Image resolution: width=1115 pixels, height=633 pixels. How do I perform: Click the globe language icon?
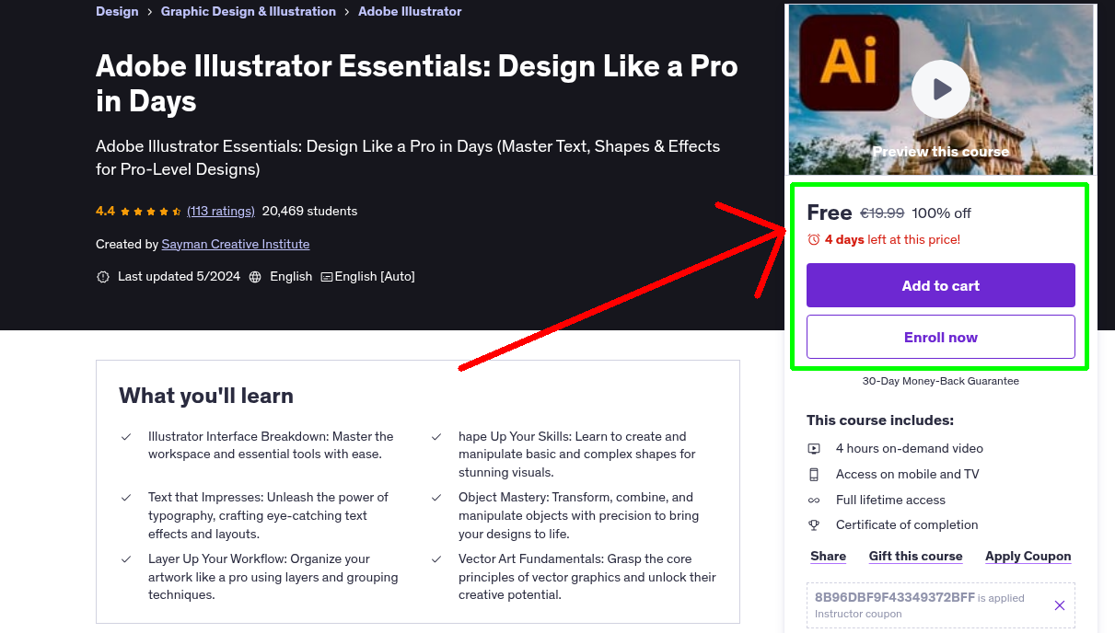tap(255, 276)
